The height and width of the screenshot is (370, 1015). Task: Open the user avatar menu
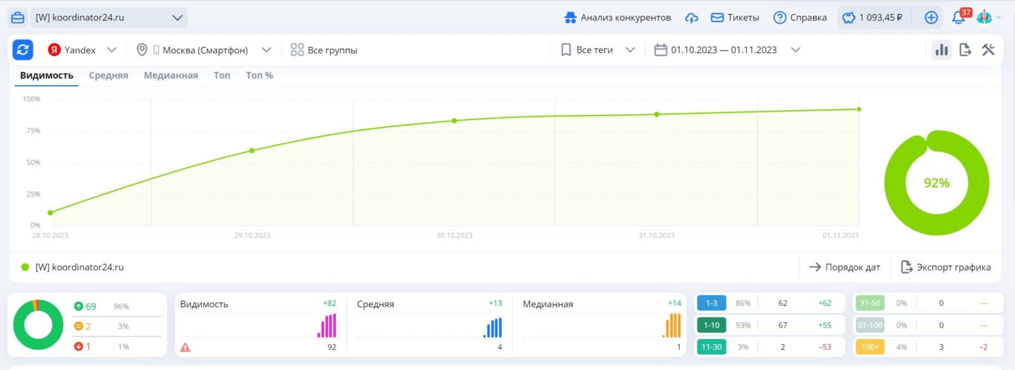click(985, 18)
